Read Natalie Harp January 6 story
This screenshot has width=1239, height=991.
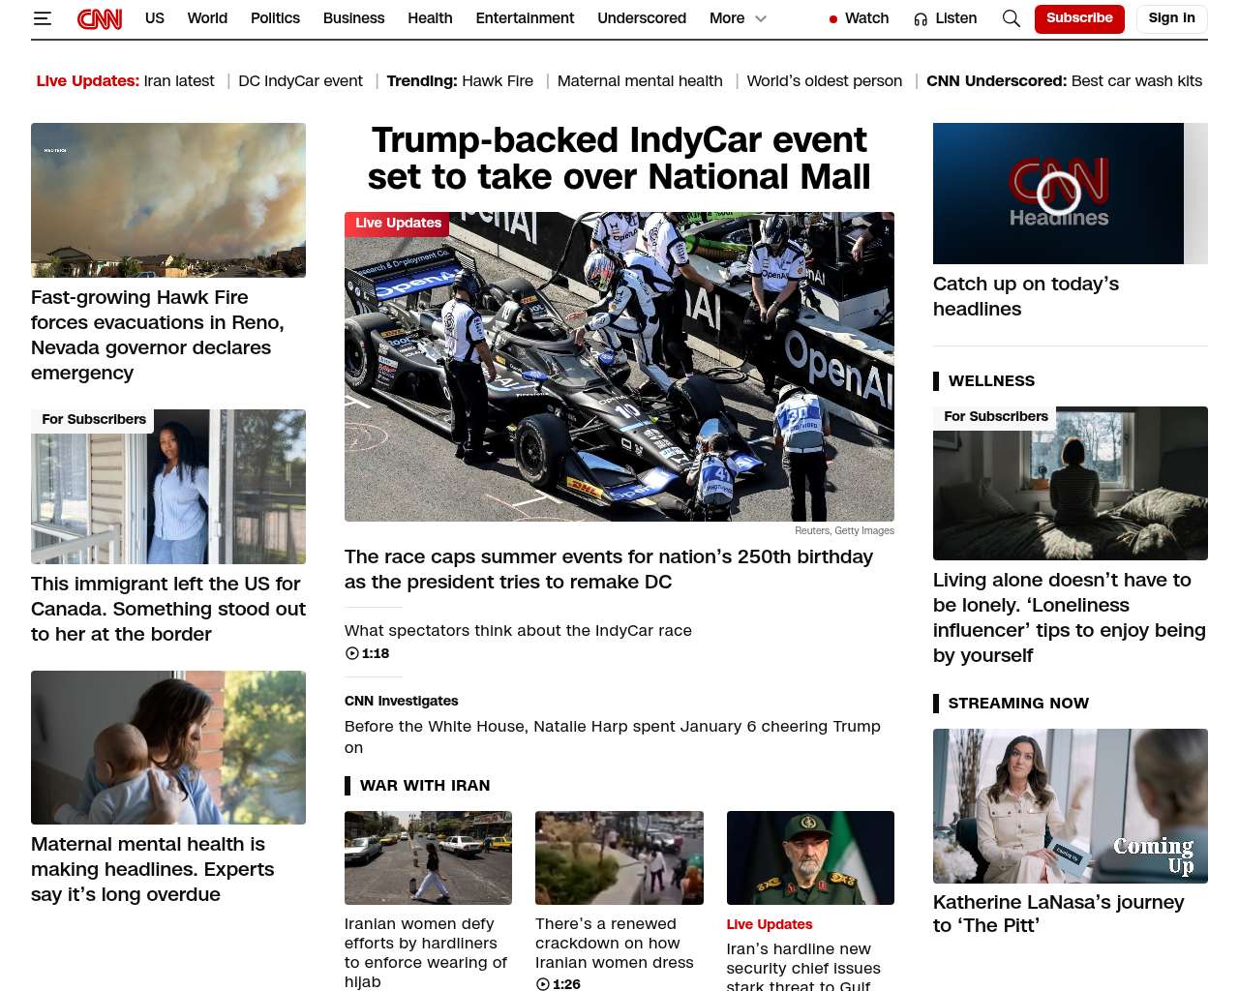(x=613, y=736)
